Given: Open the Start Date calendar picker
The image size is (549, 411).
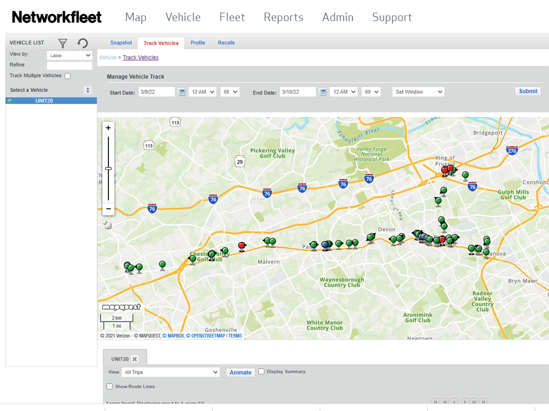Looking at the screenshot, I should click(x=182, y=92).
